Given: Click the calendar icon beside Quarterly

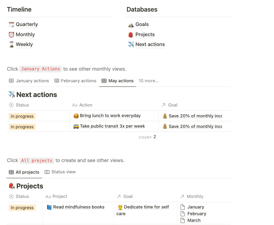Looking at the screenshot, I should click(11, 25).
